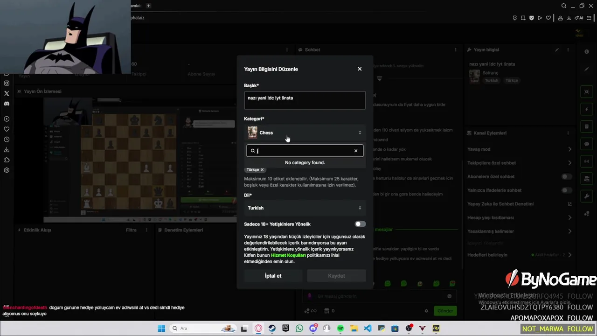
Task: Open the Yayın bilgisi panel three-dot menu
Action: (x=568, y=49)
